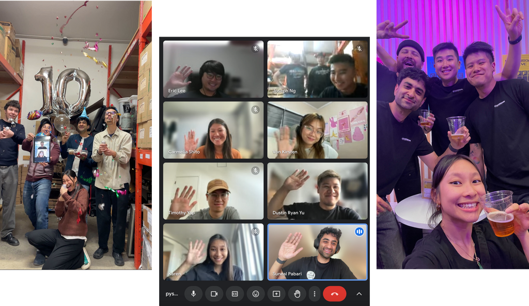529x306 pixels.
Task: Select Von Kirsten's video tile
Action: pos(317,130)
